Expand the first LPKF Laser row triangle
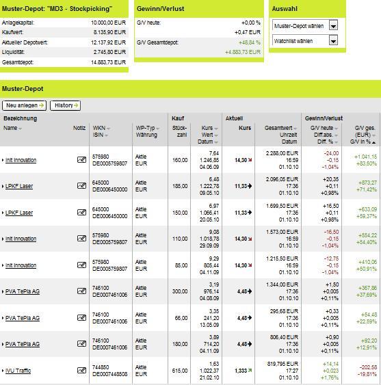This screenshot has height=385, width=381. [3, 187]
